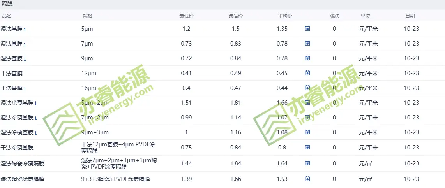This screenshot has height=188, width=445.
Task: Show info for 9μm 湿法基膜
Action: (25, 59)
